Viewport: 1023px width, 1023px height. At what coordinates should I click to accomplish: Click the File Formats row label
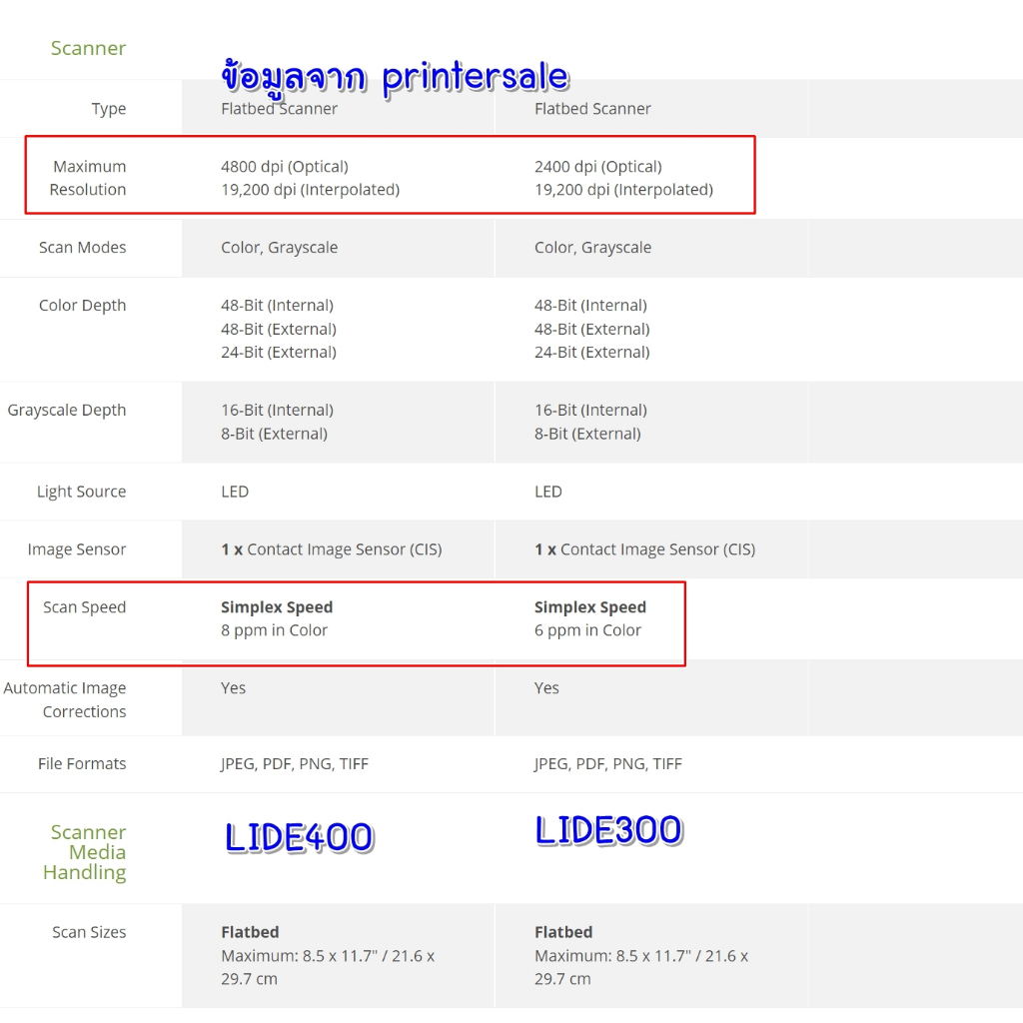82,764
